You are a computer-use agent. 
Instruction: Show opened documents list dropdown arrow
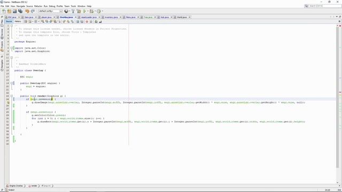pos(337,17)
